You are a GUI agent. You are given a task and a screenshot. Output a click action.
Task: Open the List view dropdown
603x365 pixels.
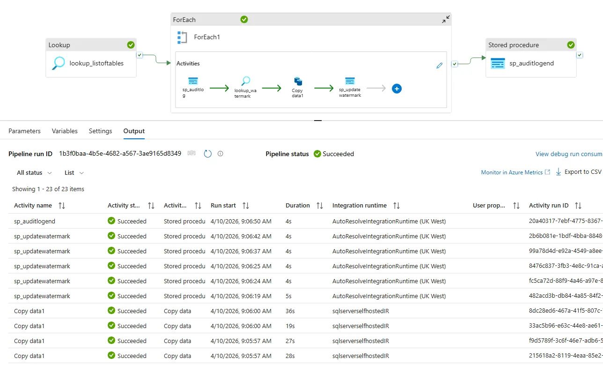(74, 172)
